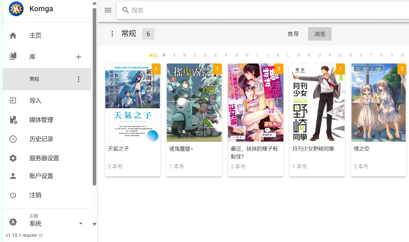Open three-dot menu beside 常规 in sidebar

78,79
